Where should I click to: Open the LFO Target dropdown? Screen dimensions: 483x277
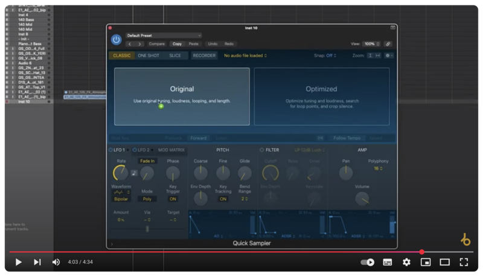click(x=173, y=220)
